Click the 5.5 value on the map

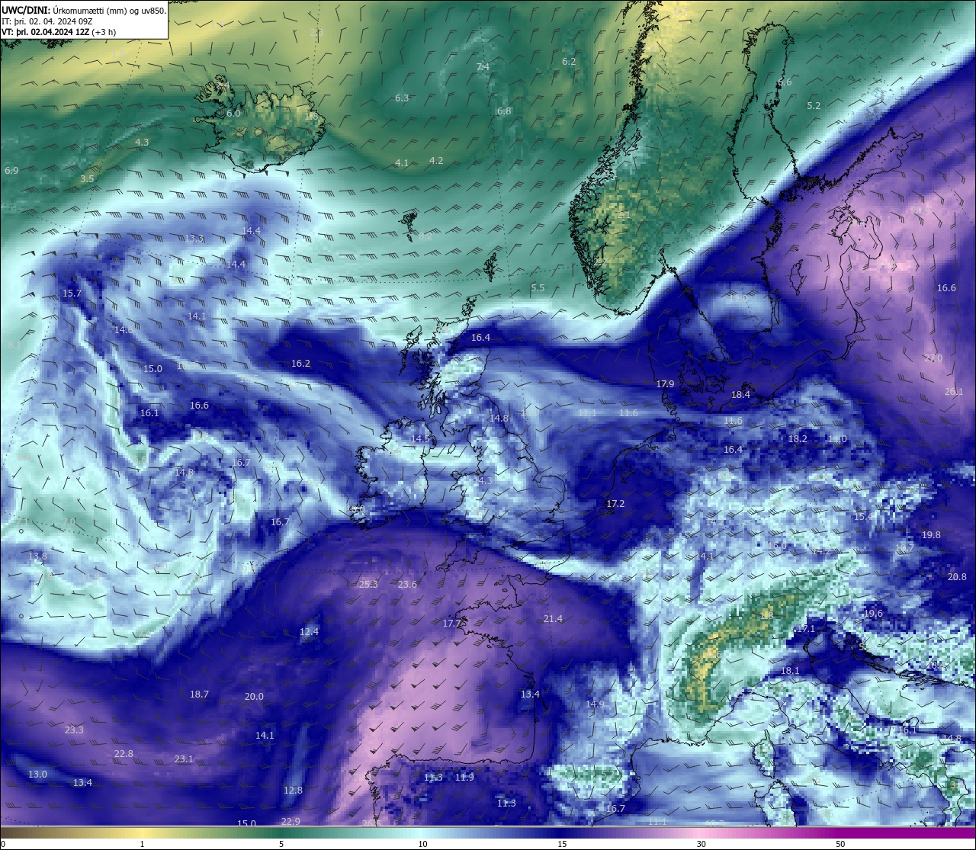[x=538, y=287]
